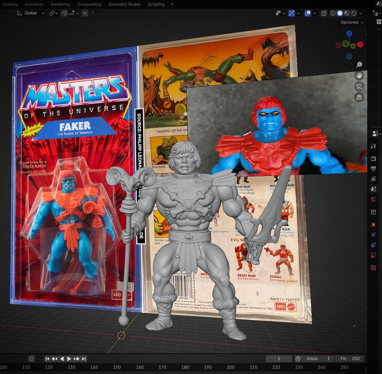Click the current frame field
Screen dimensions: 382x374
pos(279,359)
